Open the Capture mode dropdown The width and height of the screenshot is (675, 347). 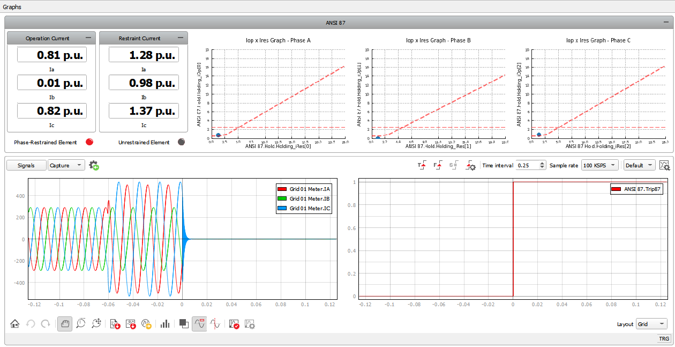66,165
